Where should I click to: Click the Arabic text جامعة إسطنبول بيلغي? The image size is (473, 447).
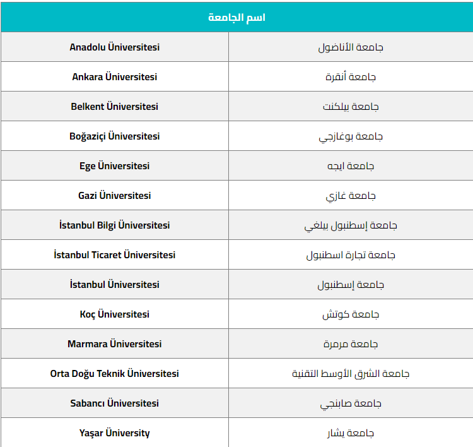coord(351,225)
